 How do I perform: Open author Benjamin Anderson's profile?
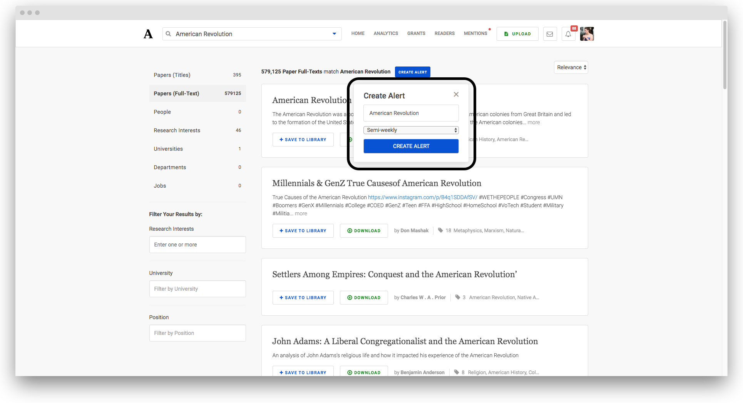pos(422,373)
